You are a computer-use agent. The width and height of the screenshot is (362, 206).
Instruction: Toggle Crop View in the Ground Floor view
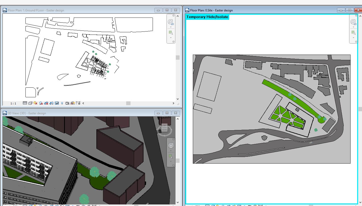[46, 103]
